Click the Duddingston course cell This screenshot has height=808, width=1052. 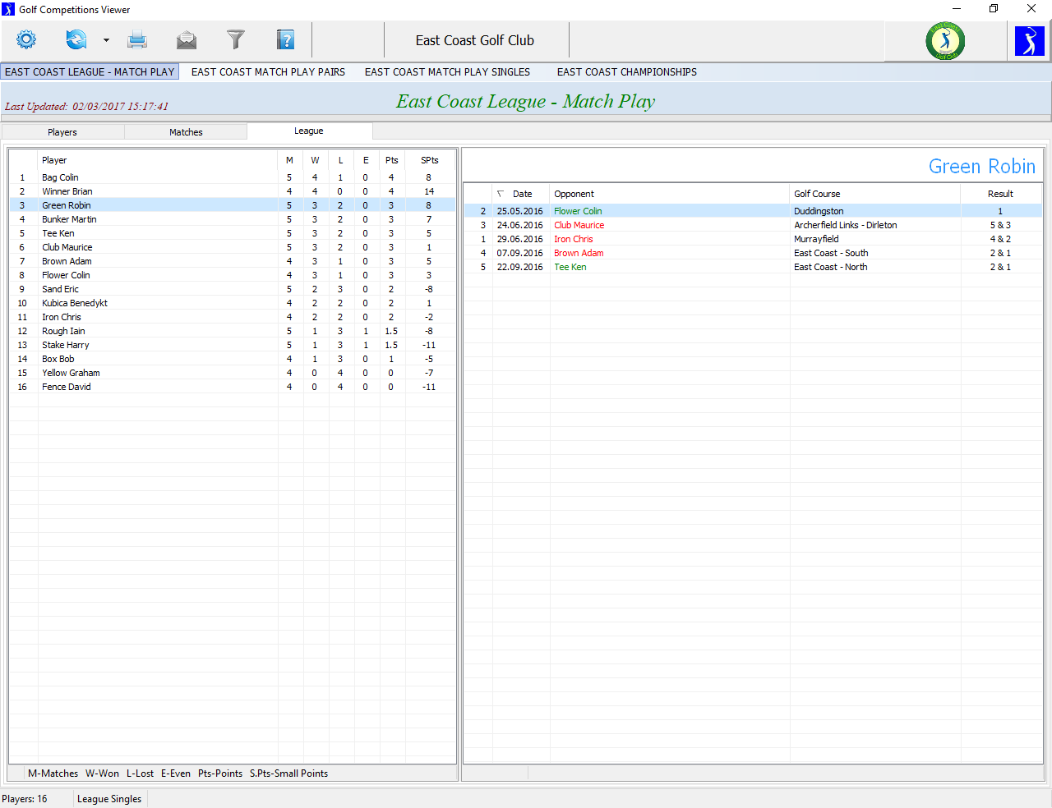[819, 211]
